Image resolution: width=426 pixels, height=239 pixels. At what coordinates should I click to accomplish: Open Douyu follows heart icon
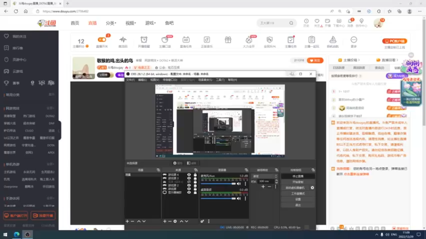[317, 21]
